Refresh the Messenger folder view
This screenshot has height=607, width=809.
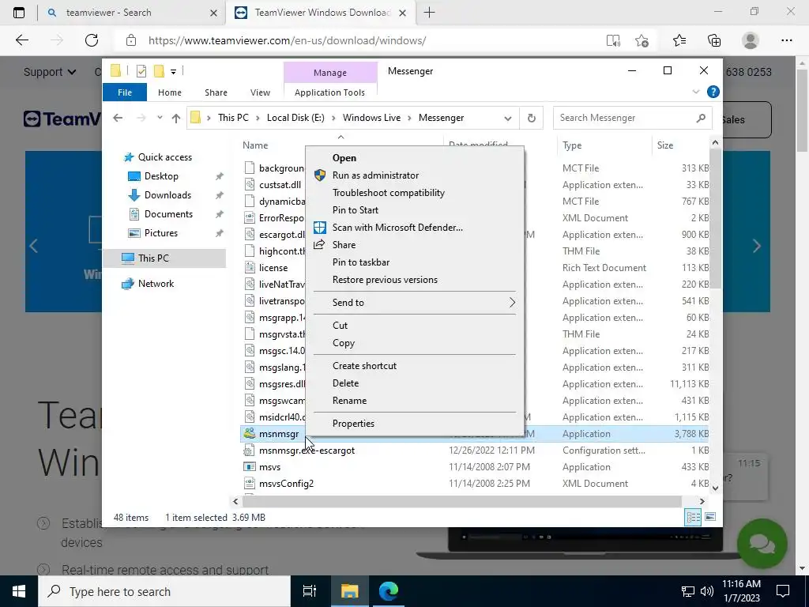[x=532, y=119]
